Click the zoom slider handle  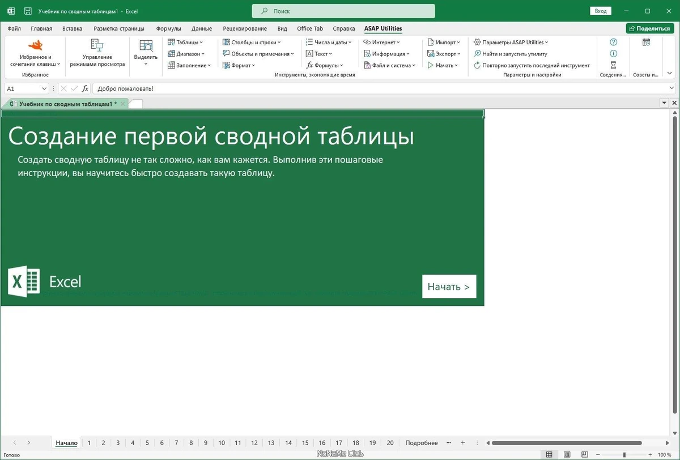[x=624, y=455]
